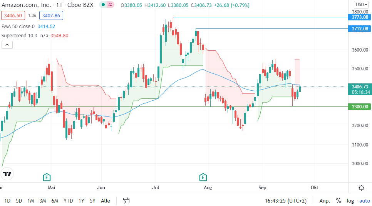372x206 pixels.
Task: Click the blue buy price 3407.86
Action: [x=51, y=15]
